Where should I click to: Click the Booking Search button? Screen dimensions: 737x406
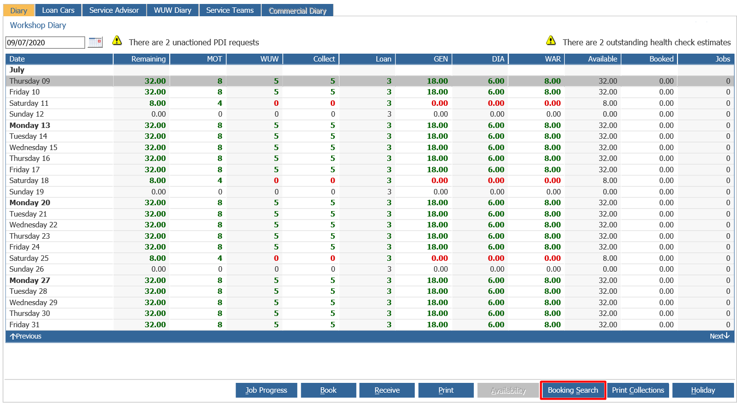click(573, 390)
